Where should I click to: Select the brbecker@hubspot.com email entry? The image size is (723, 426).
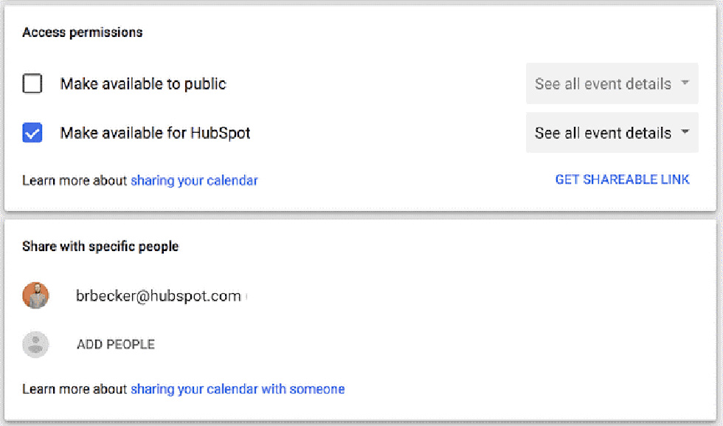[158, 296]
